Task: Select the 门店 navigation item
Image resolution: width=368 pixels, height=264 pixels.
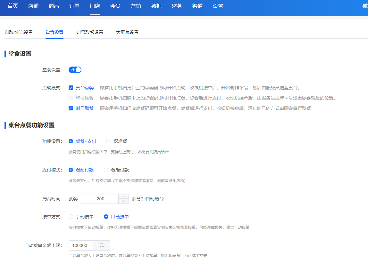Action: pos(95,6)
